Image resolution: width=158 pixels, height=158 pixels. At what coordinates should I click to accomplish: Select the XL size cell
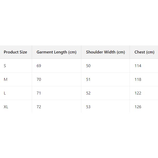click(x=6, y=107)
